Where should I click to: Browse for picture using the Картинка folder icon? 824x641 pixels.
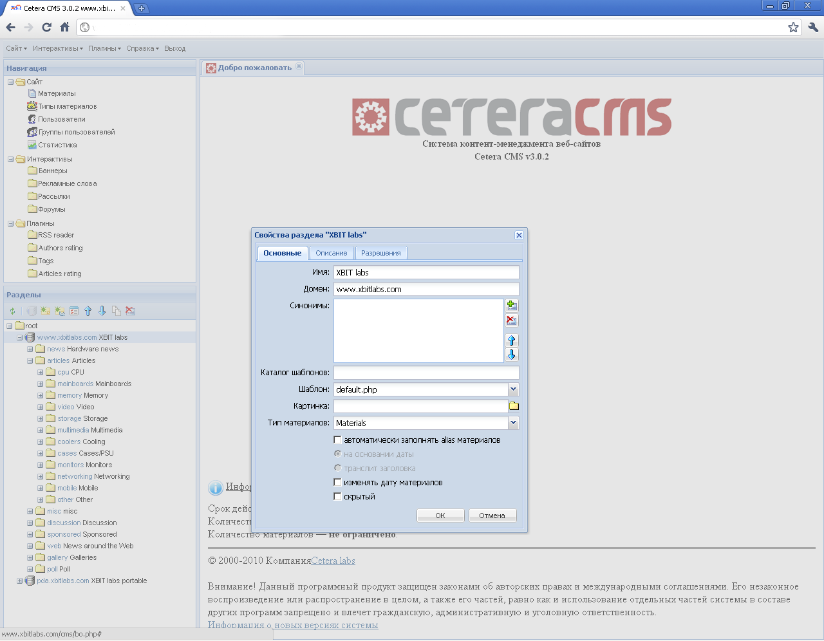pos(514,406)
